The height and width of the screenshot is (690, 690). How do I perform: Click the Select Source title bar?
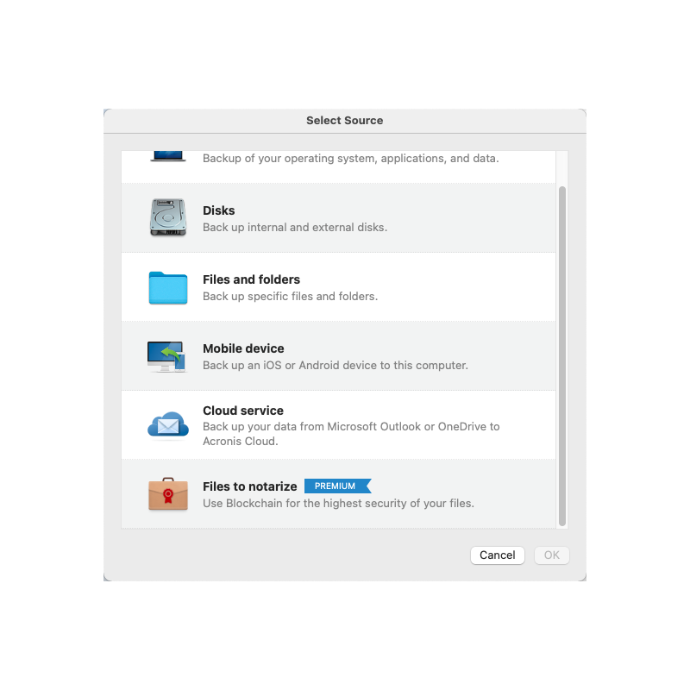tap(345, 121)
